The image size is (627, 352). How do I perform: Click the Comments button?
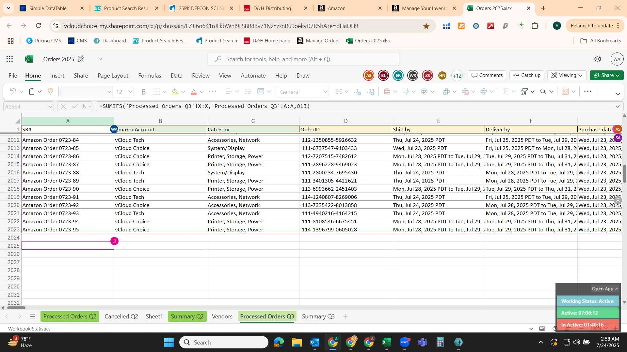[487, 75]
